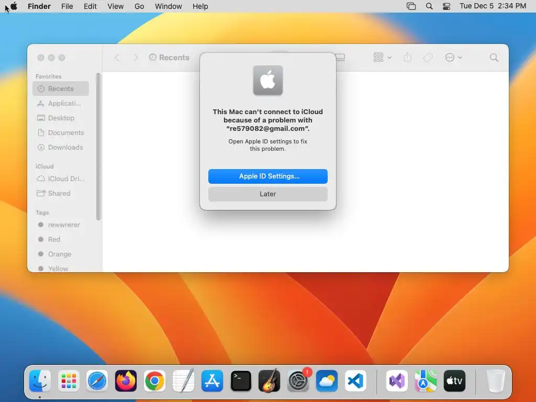This screenshot has height=402, width=536.
Task: Select Downloads in the sidebar
Action: point(61,147)
